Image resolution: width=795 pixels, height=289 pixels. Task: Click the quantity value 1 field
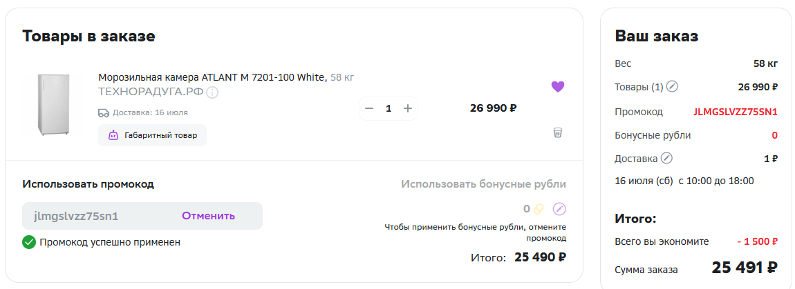coord(389,108)
